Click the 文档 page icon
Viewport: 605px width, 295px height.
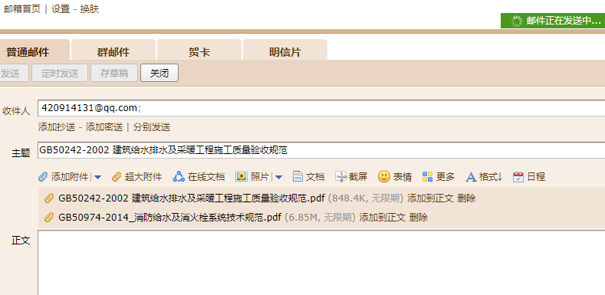pos(298,177)
